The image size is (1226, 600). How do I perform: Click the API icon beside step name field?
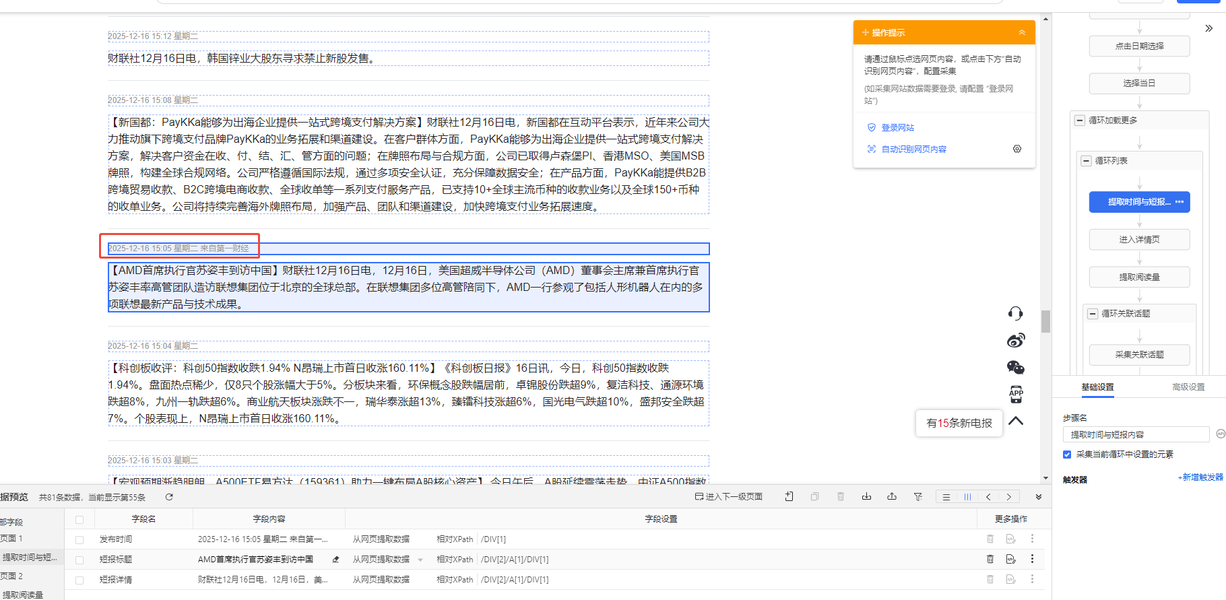[1220, 434]
